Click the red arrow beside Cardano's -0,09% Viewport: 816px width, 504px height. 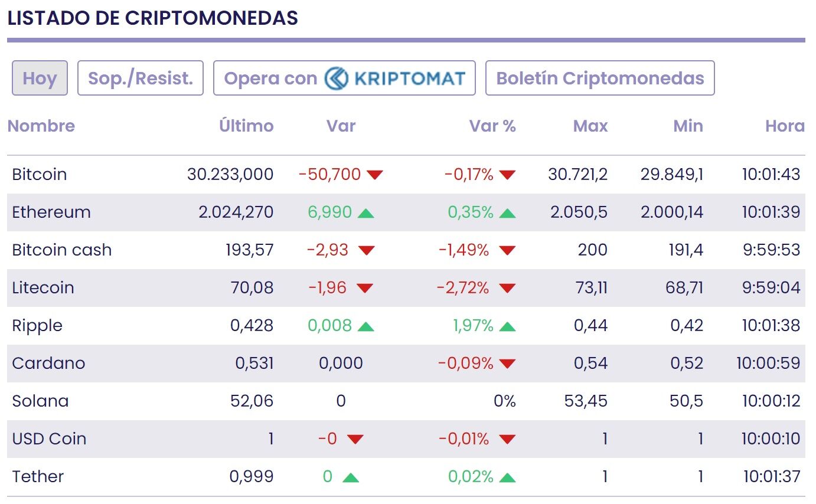tap(507, 364)
